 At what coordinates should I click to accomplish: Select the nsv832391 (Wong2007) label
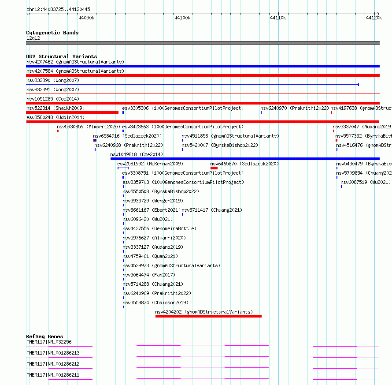pyautogui.click(x=53, y=90)
